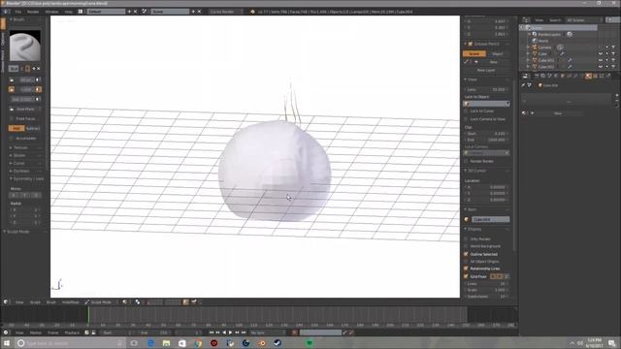The image size is (621, 349).
Task: Select the Add brush direction button
Action: coord(16,128)
